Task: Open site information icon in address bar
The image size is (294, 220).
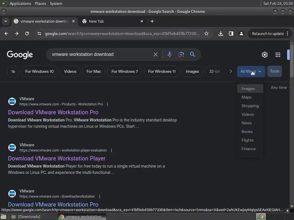Action: pos(39,34)
